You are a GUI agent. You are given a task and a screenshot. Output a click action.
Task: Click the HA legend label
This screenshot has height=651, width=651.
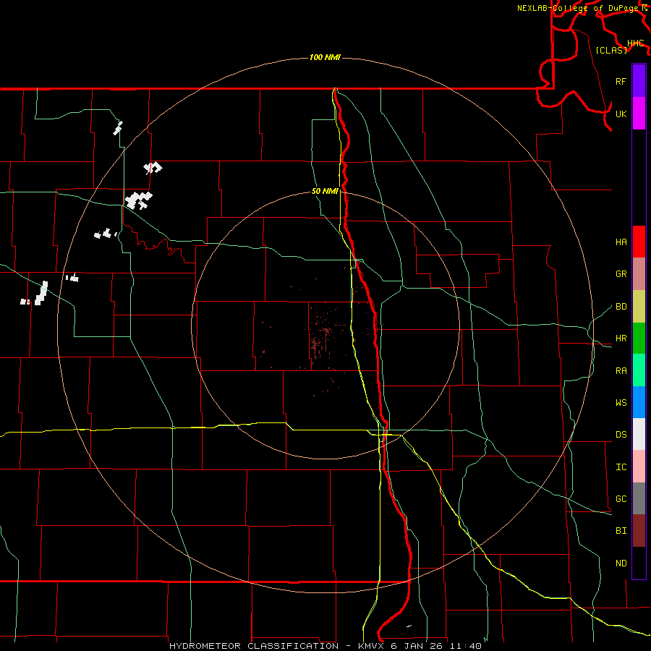(x=621, y=242)
